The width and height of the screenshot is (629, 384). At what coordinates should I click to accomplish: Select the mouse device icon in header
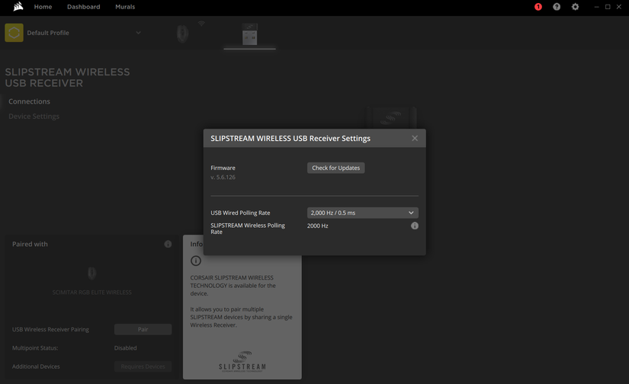tap(181, 34)
